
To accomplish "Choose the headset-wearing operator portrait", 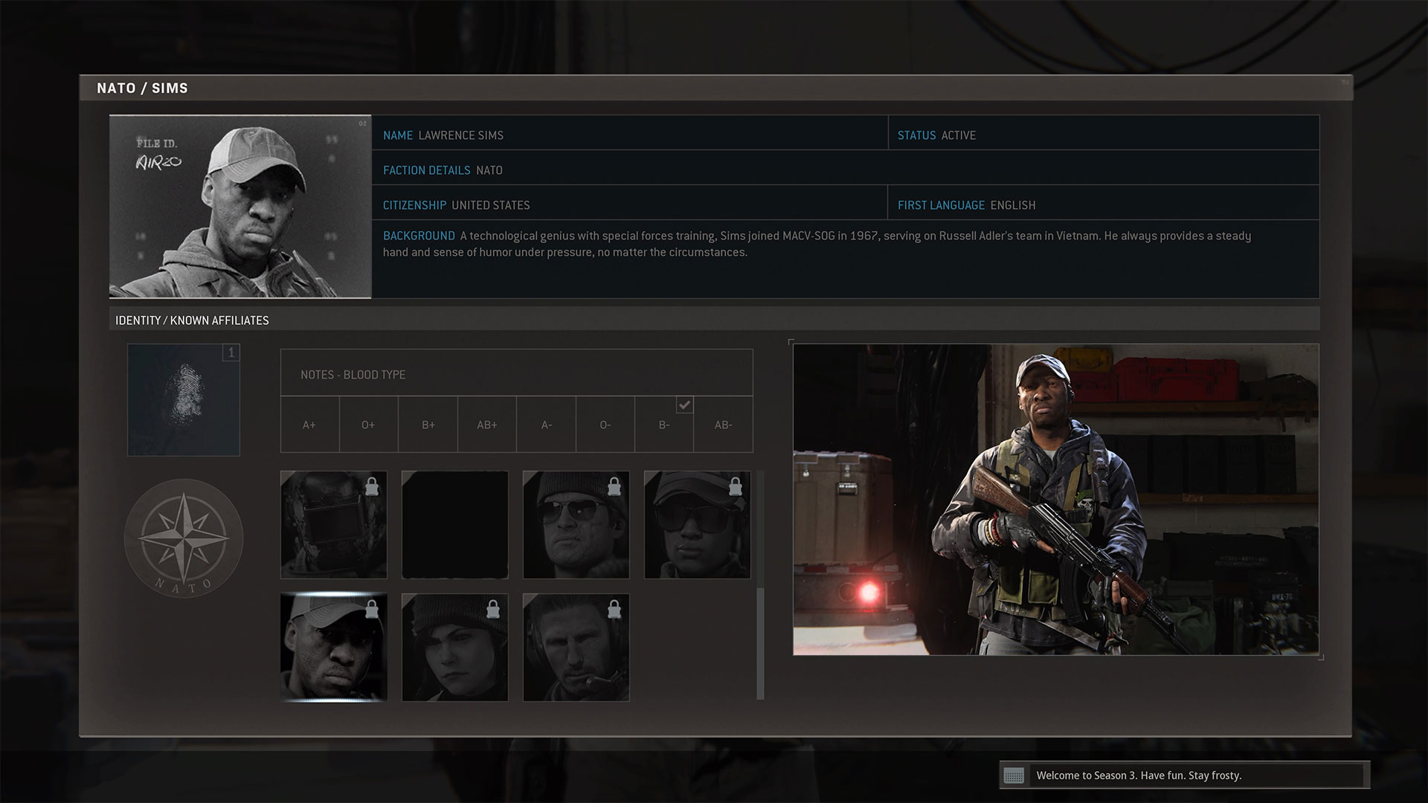I will point(576,648).
